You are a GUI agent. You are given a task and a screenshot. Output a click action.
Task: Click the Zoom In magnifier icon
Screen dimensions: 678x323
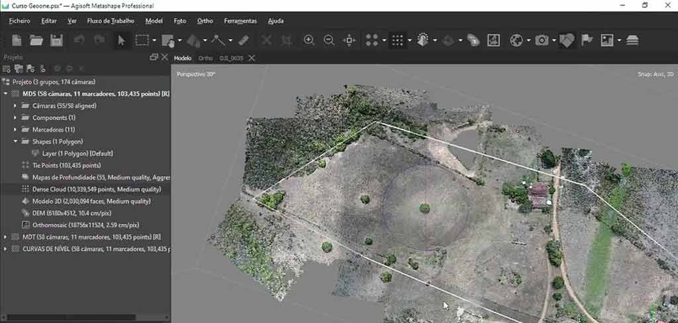tap(309, 40)
